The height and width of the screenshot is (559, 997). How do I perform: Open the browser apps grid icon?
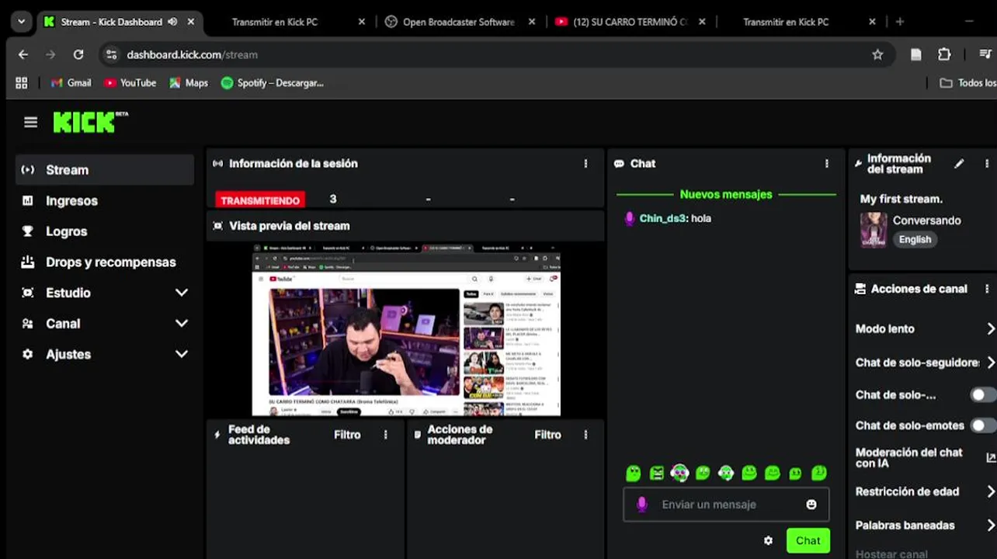[x=22, y=83]
